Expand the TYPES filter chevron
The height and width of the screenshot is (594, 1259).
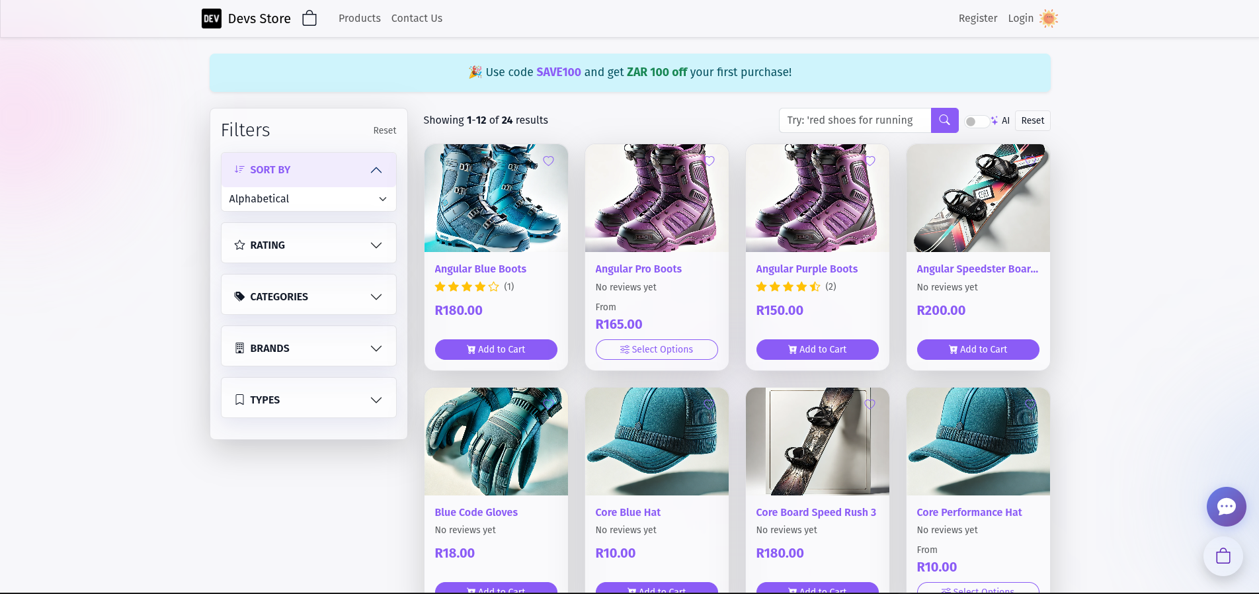click(376, 400)
